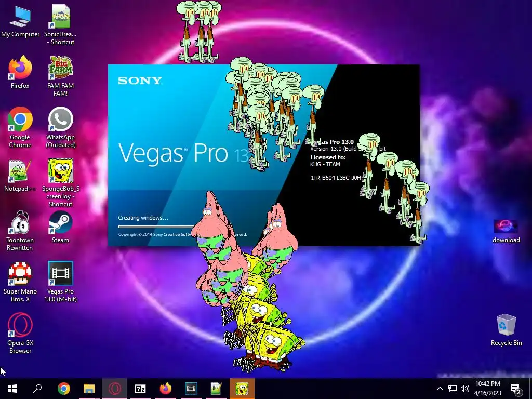Screen dimensions: 532x399
Task: Open the volume speaker tray icon
Action: [465, 389]
